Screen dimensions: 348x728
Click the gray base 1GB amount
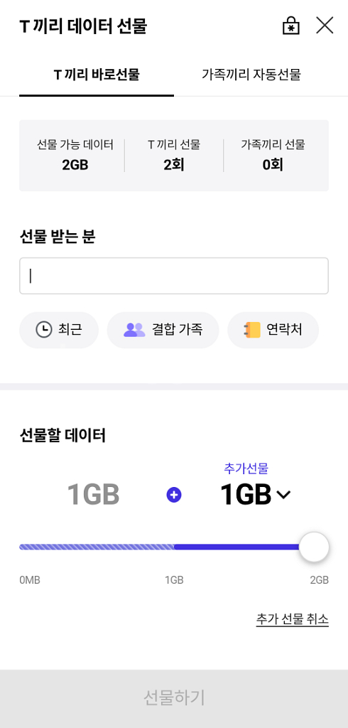tap(93, 495)
